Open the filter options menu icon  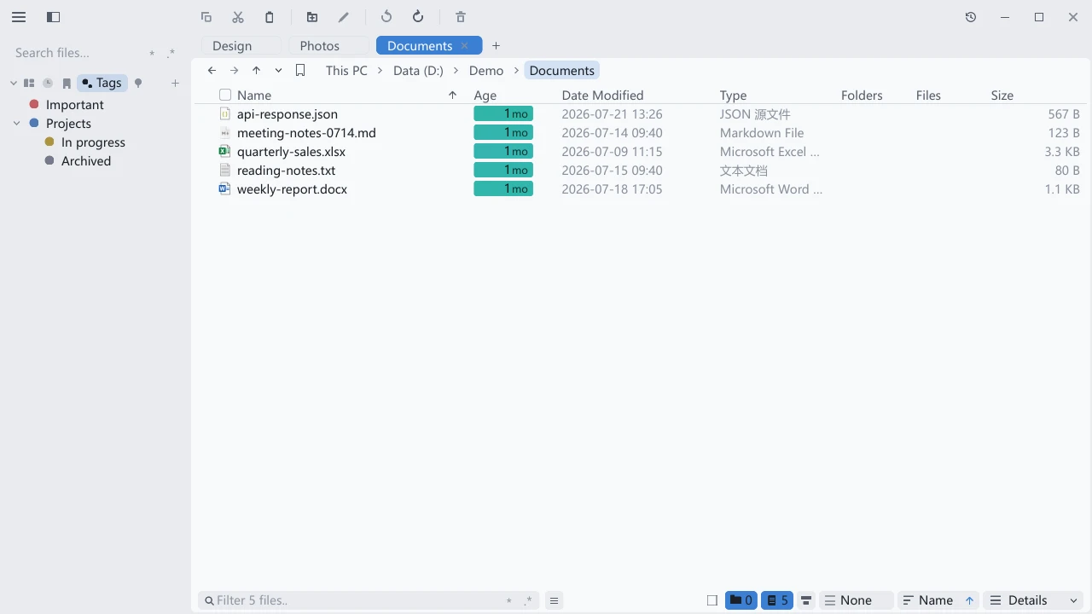click(x=554, y=601)
